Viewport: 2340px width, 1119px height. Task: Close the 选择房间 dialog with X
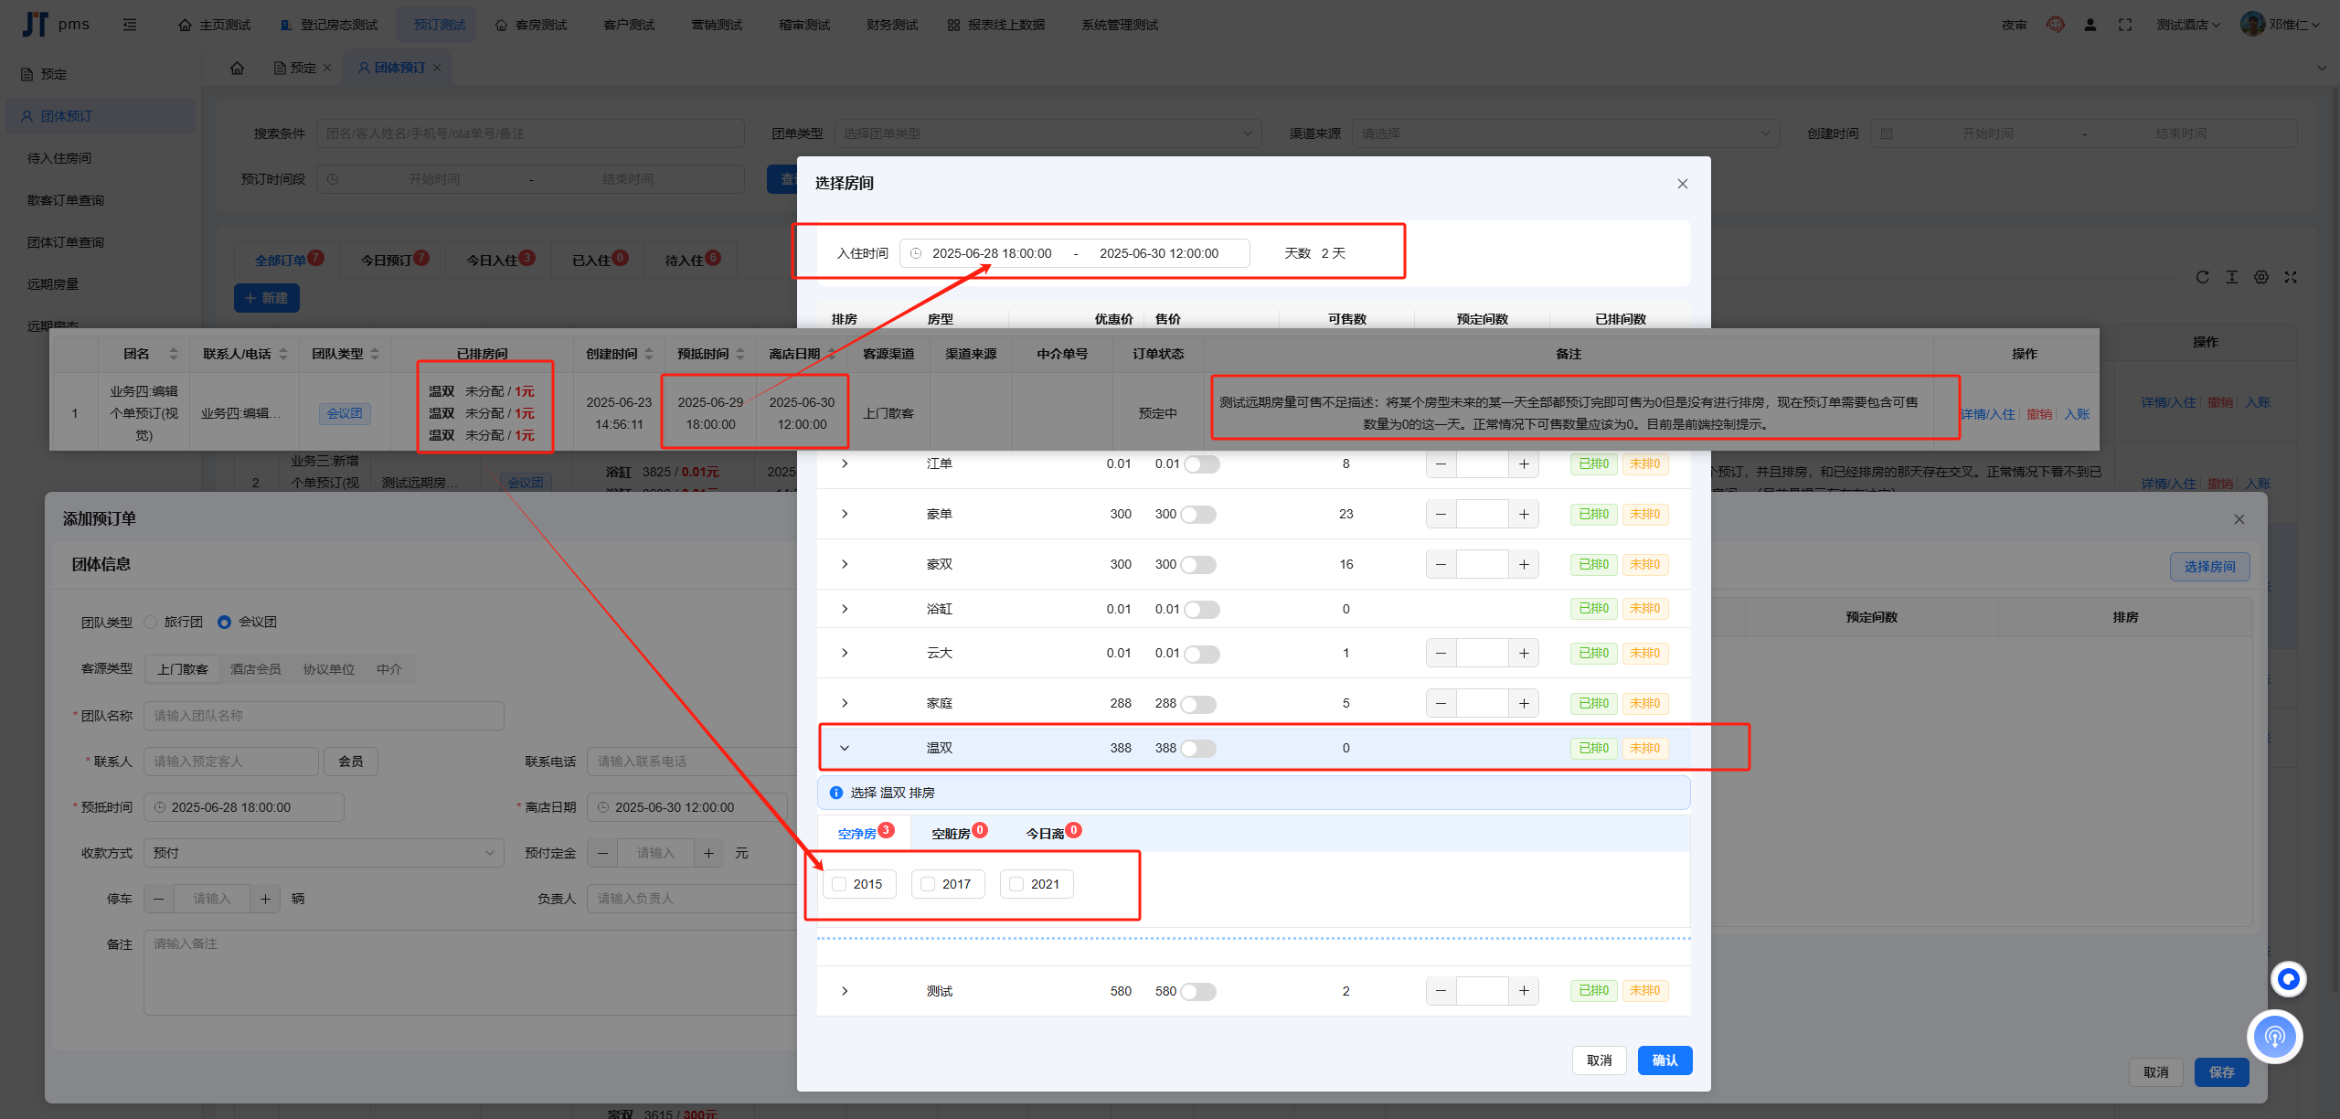pyautogui.click(x=1682, y=184)
